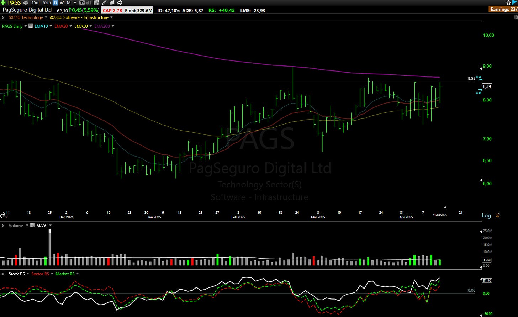The width and height of the screenshot is (518, 317).
Task: Click the blue flag icon
Action: point(515,2)
